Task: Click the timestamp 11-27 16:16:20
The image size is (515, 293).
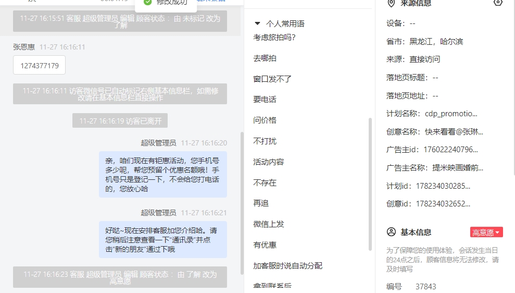Action: coord(204,143)
